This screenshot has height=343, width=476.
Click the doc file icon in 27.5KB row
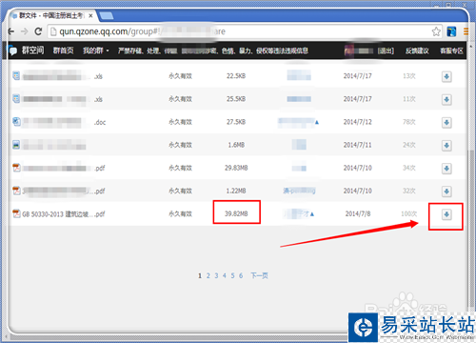[16, 121]
